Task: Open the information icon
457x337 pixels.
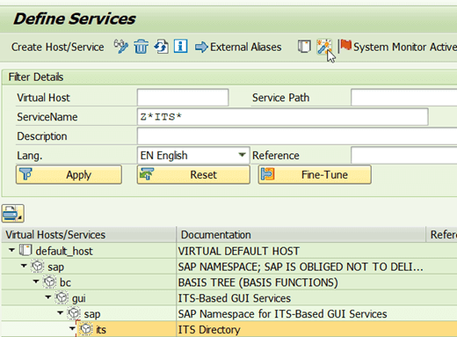Action: coord(180,47)
